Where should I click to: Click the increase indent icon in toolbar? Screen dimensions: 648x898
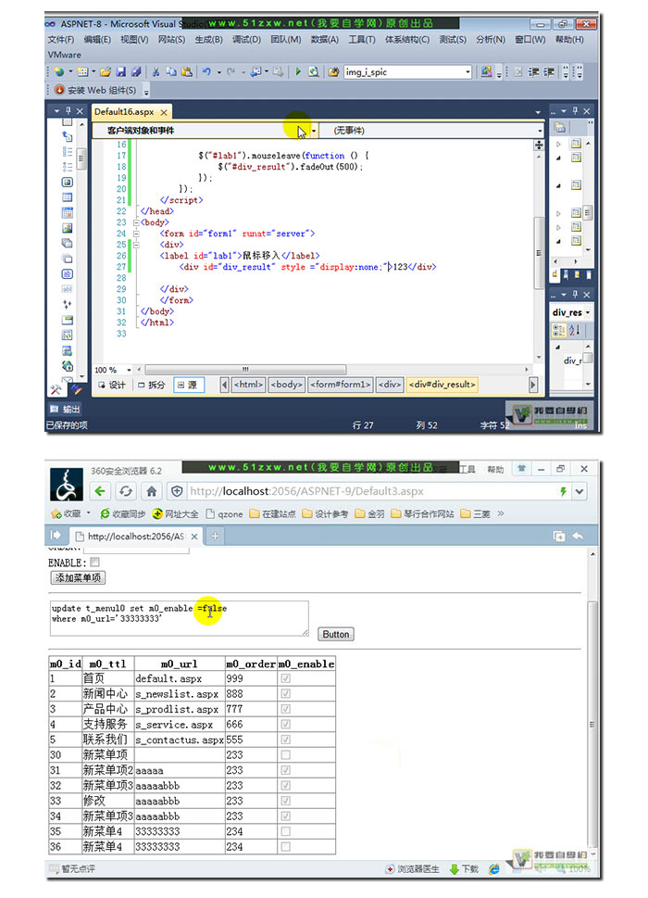pyautogui.click(x=548, y=72)
